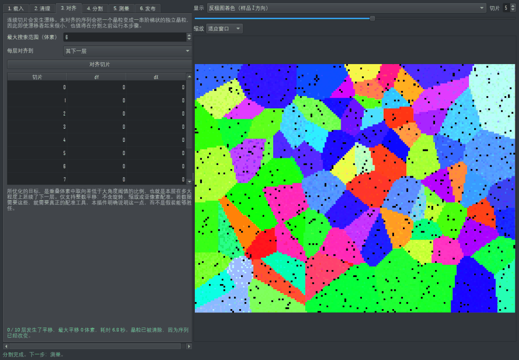Sort the table by the dY column header

(96, 77)
